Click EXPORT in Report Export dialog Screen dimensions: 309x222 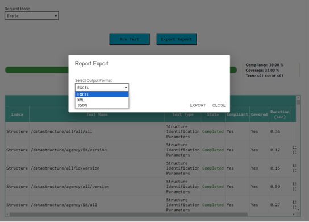198,105
